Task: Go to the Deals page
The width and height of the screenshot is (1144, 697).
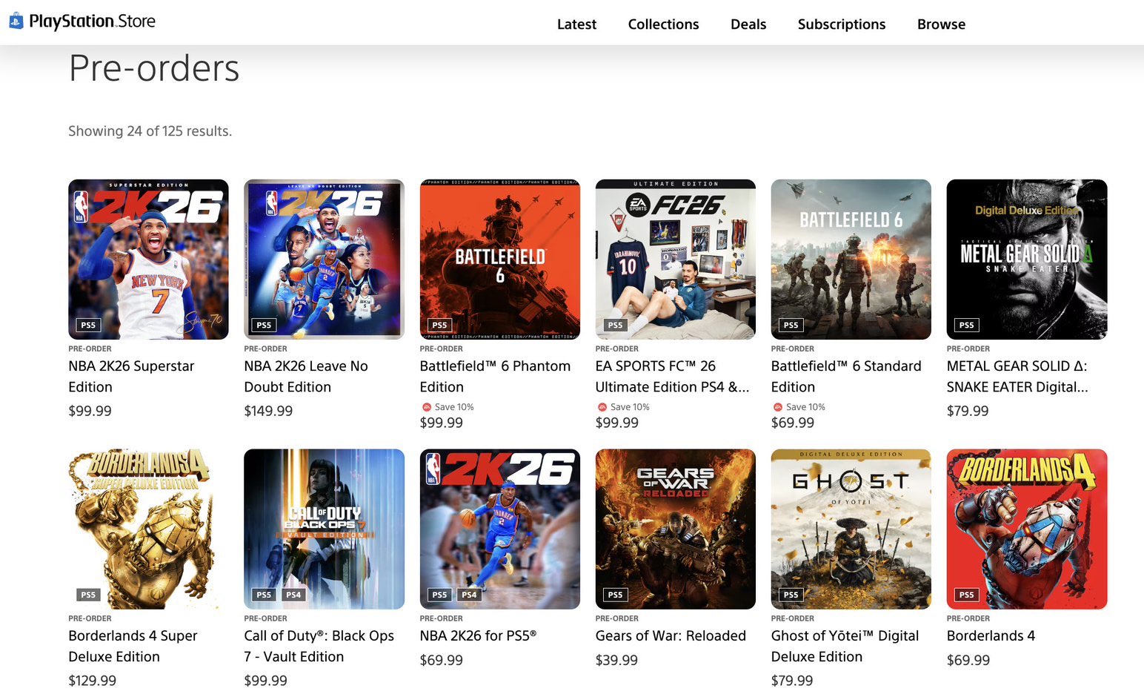Action: (748, 24)
